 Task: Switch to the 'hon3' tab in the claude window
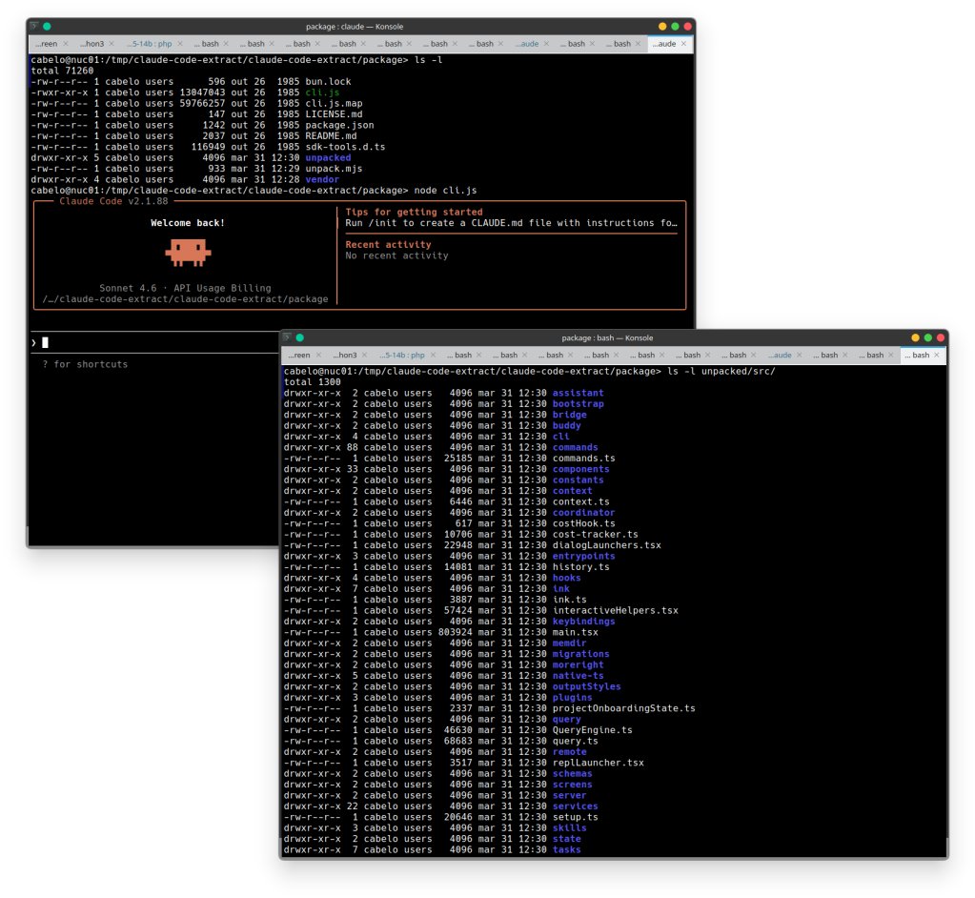pyautogui.click(x=92, y=44)
